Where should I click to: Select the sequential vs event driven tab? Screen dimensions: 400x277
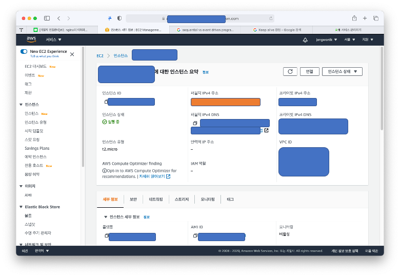click(x=205, y=30)
